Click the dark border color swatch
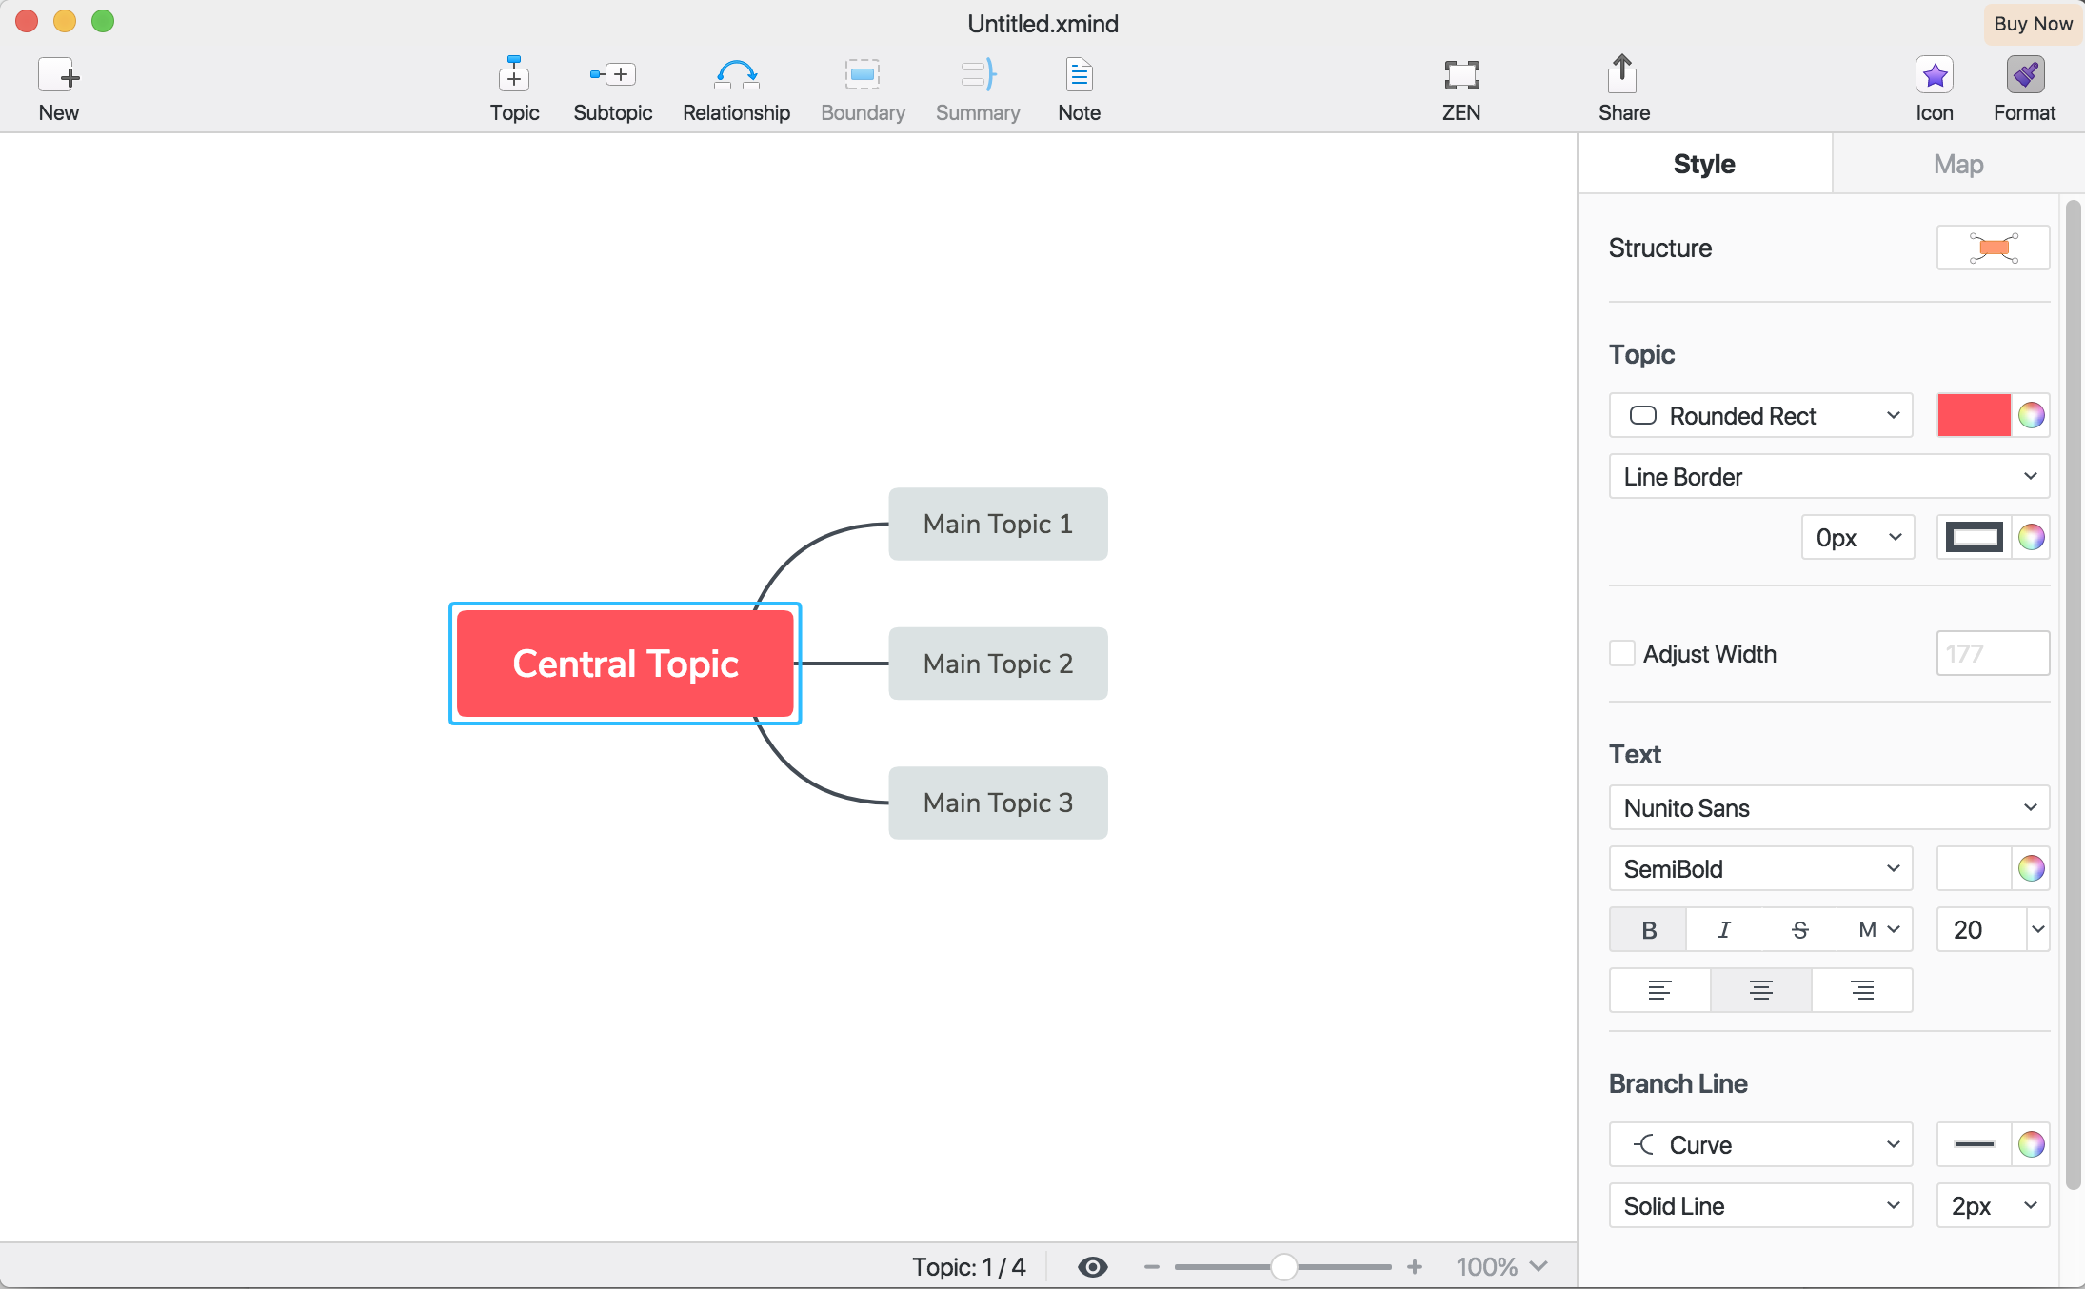Viewport: 2085px width, 1289px height. [x=1974, y=538]
